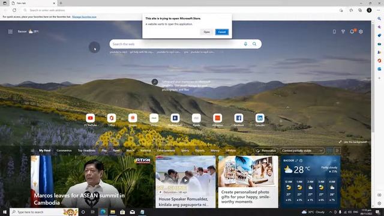Click the browser address bar
The width and height of the screenshot is (384, 216).
point(181,10)
